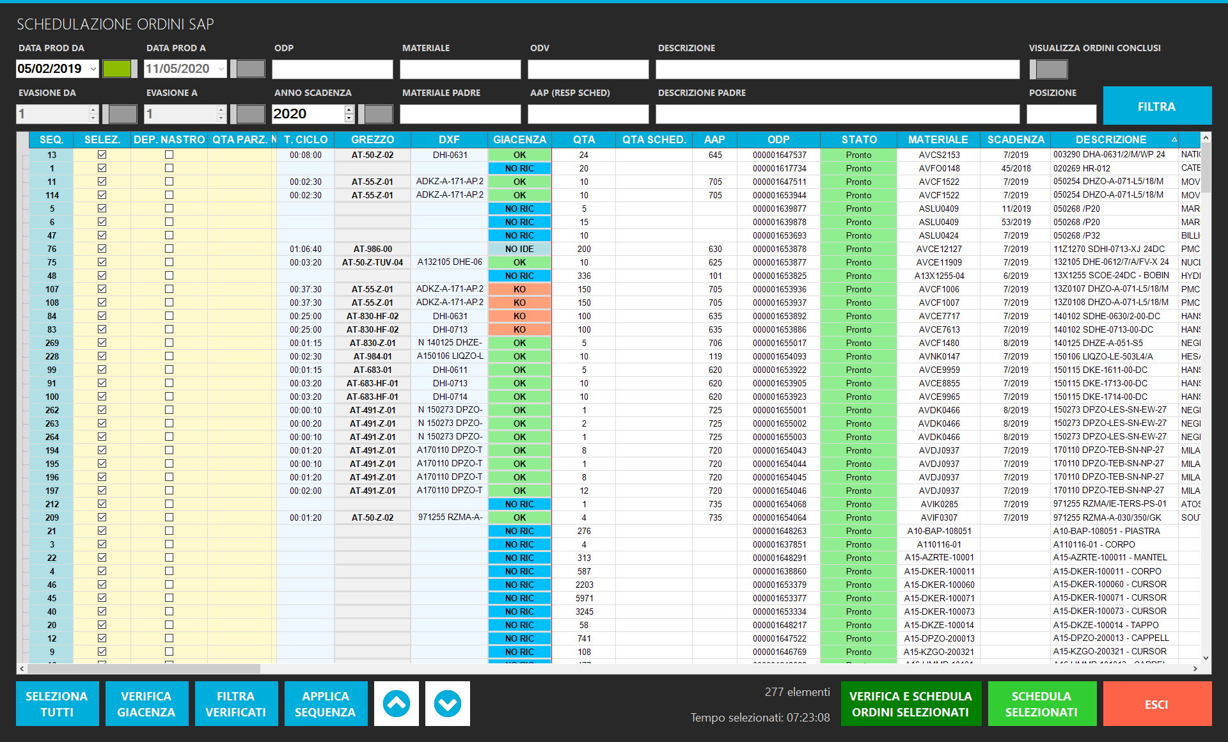Select ODP cell 000001647537
Image resolution: width=1228 pixels, height=742 pixels.
click(x=779, y=155)
